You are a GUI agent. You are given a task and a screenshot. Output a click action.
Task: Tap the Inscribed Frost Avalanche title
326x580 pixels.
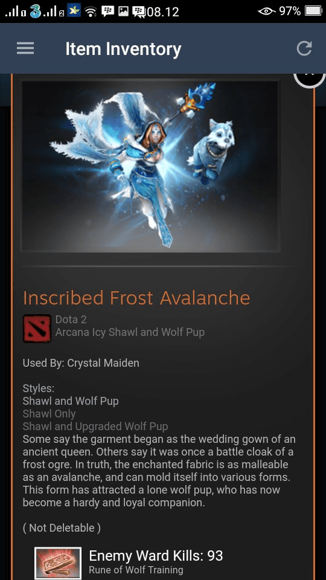tap(136, 298)
